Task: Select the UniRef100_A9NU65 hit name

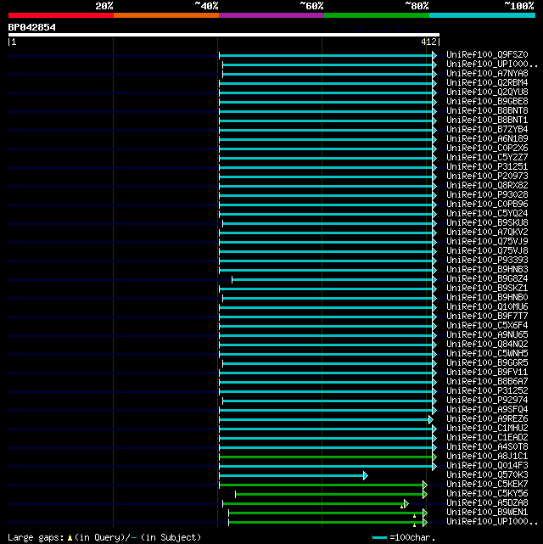Action: [487, 334]
